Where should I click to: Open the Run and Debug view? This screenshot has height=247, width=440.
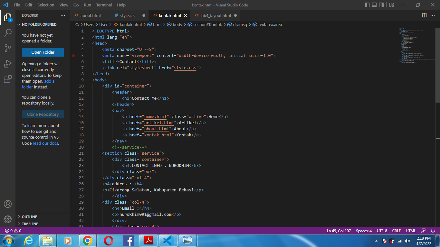pyautogui.click(x=8, y=63)
